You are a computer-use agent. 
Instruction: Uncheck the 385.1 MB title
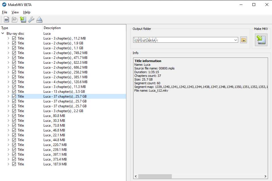coord(14,77)
